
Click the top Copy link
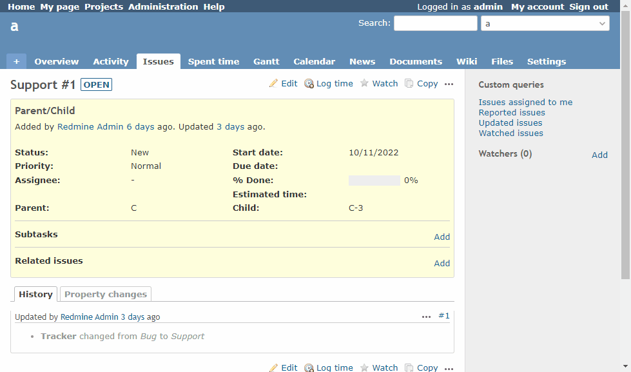pos(427,83)
